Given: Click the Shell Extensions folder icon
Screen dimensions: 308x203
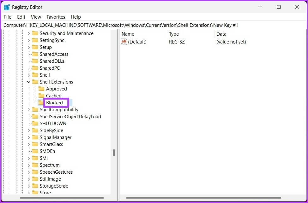Looking at the screenshot, I should pos(35,82).
